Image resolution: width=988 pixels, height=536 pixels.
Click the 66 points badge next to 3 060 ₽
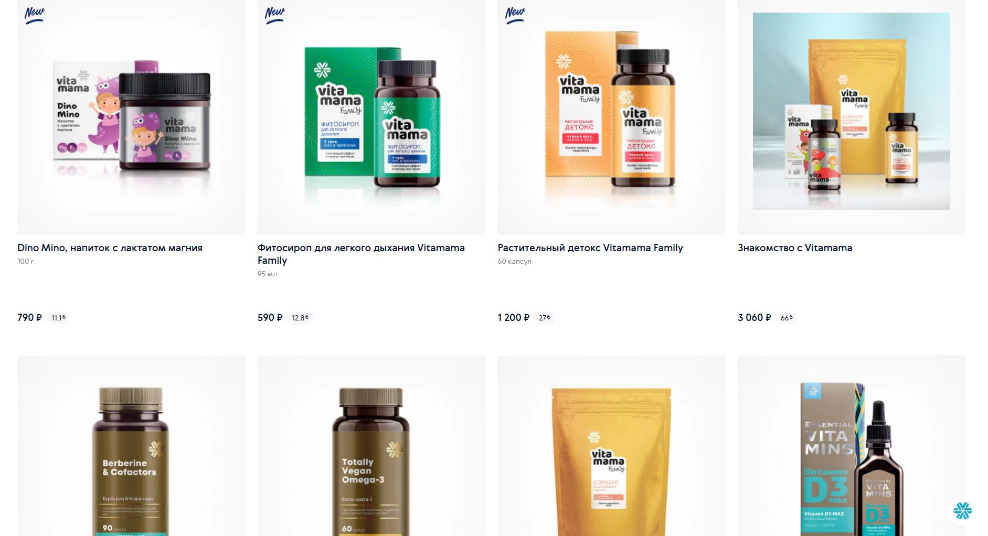[x=787, y=318]
